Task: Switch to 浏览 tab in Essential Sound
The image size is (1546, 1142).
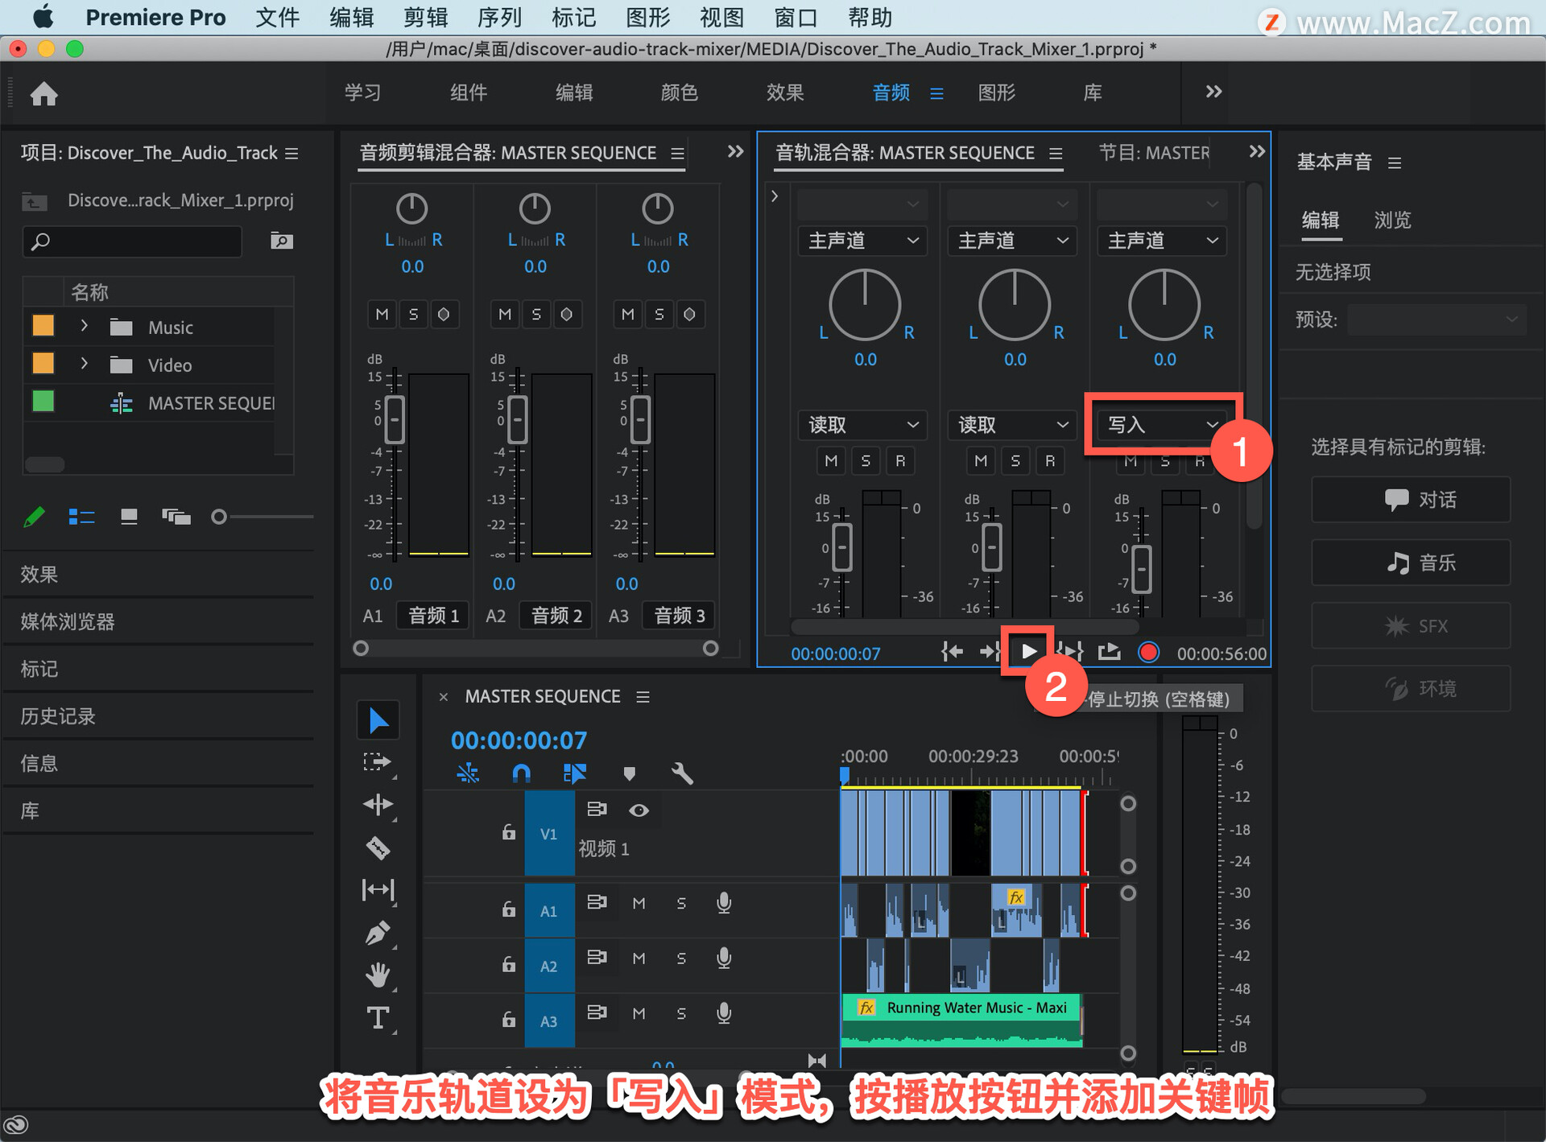Action: pyautogui.click(x=1393, y=220)
